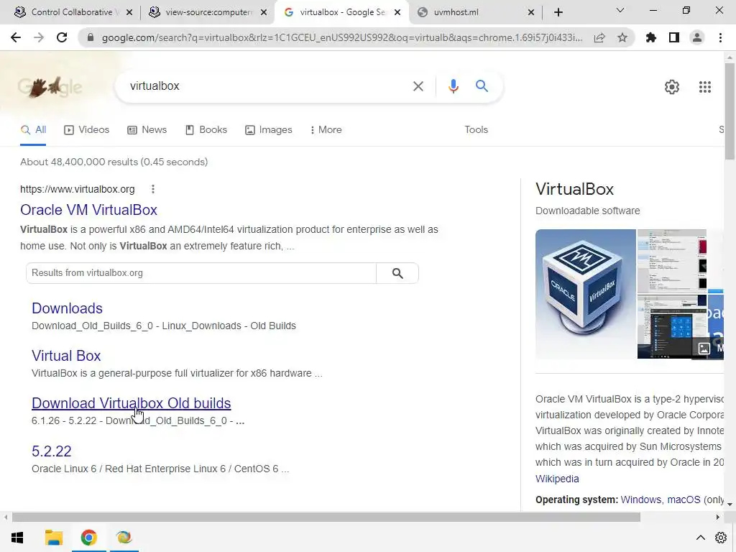Switch to the uvmhost.ml browser tab
Image resolution: width=736 pixels, height=552 pixels.
click(x=476, y=12)
